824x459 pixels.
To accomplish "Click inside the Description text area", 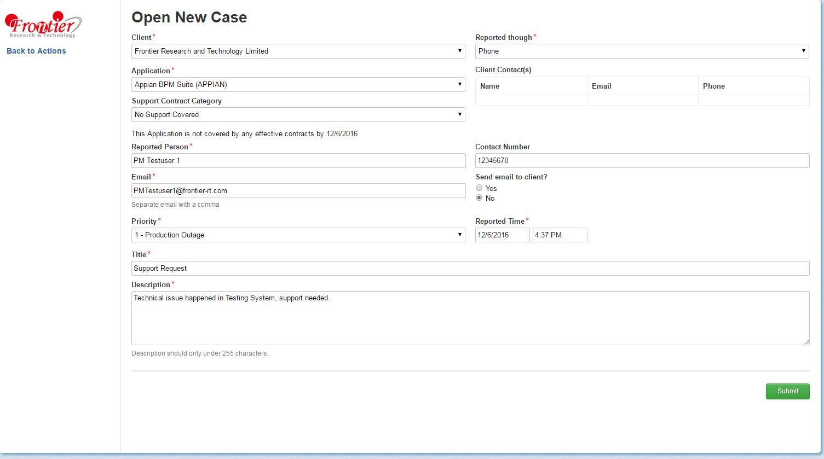I will tap(470, 318).
